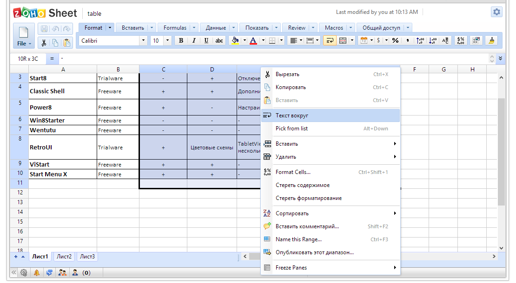This screenshot has height=283, width=516.
Task: Open chat bubbles icon in status bar
Action: [x=49, y=272]
